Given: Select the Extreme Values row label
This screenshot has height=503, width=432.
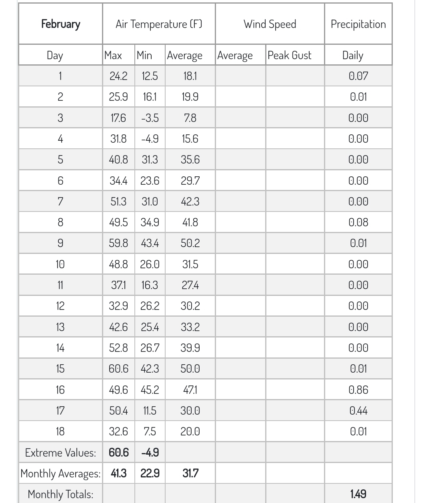Looking at the screenshot, I should pyautogui.click(x=60, y=453).
